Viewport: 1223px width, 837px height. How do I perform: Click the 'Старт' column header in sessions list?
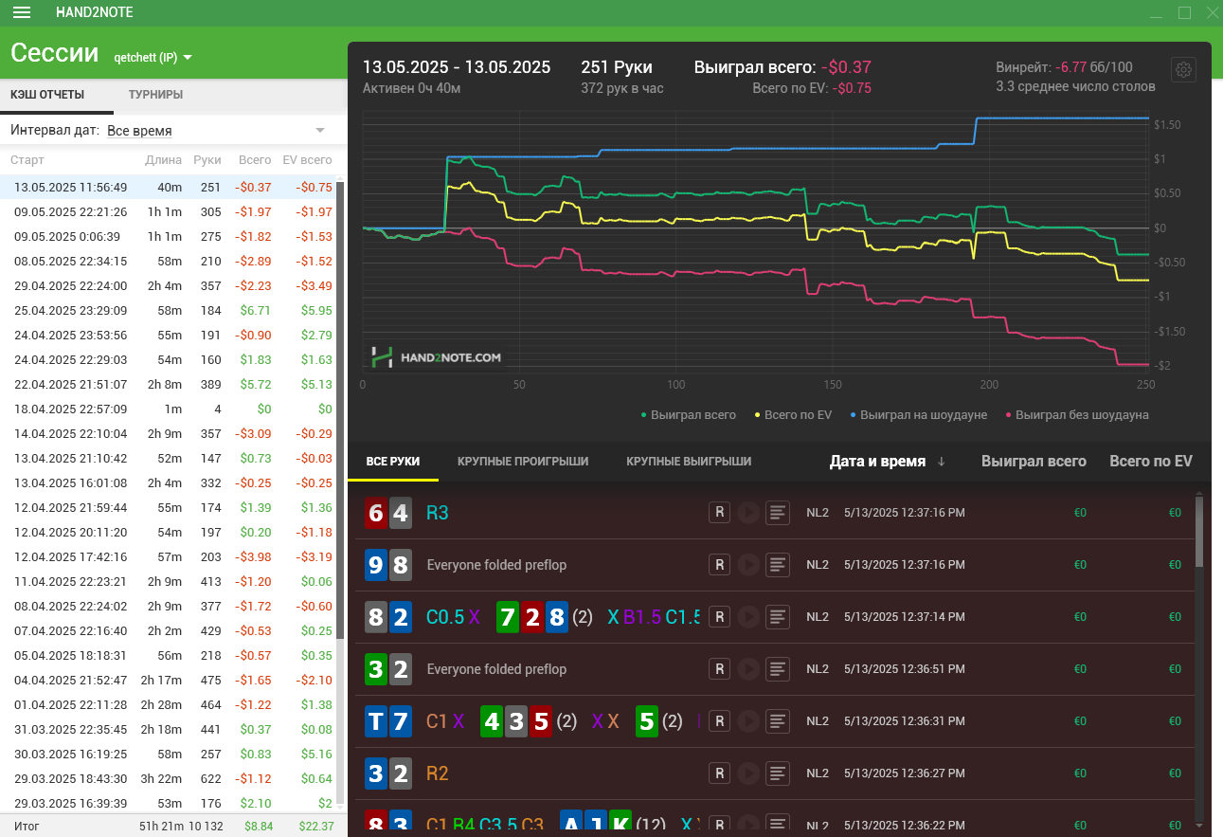click(27, 160)
